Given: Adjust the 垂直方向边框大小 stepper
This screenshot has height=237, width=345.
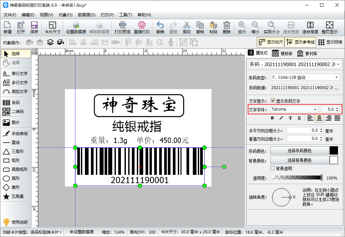Looking at the screenshot, I should 321,139.
